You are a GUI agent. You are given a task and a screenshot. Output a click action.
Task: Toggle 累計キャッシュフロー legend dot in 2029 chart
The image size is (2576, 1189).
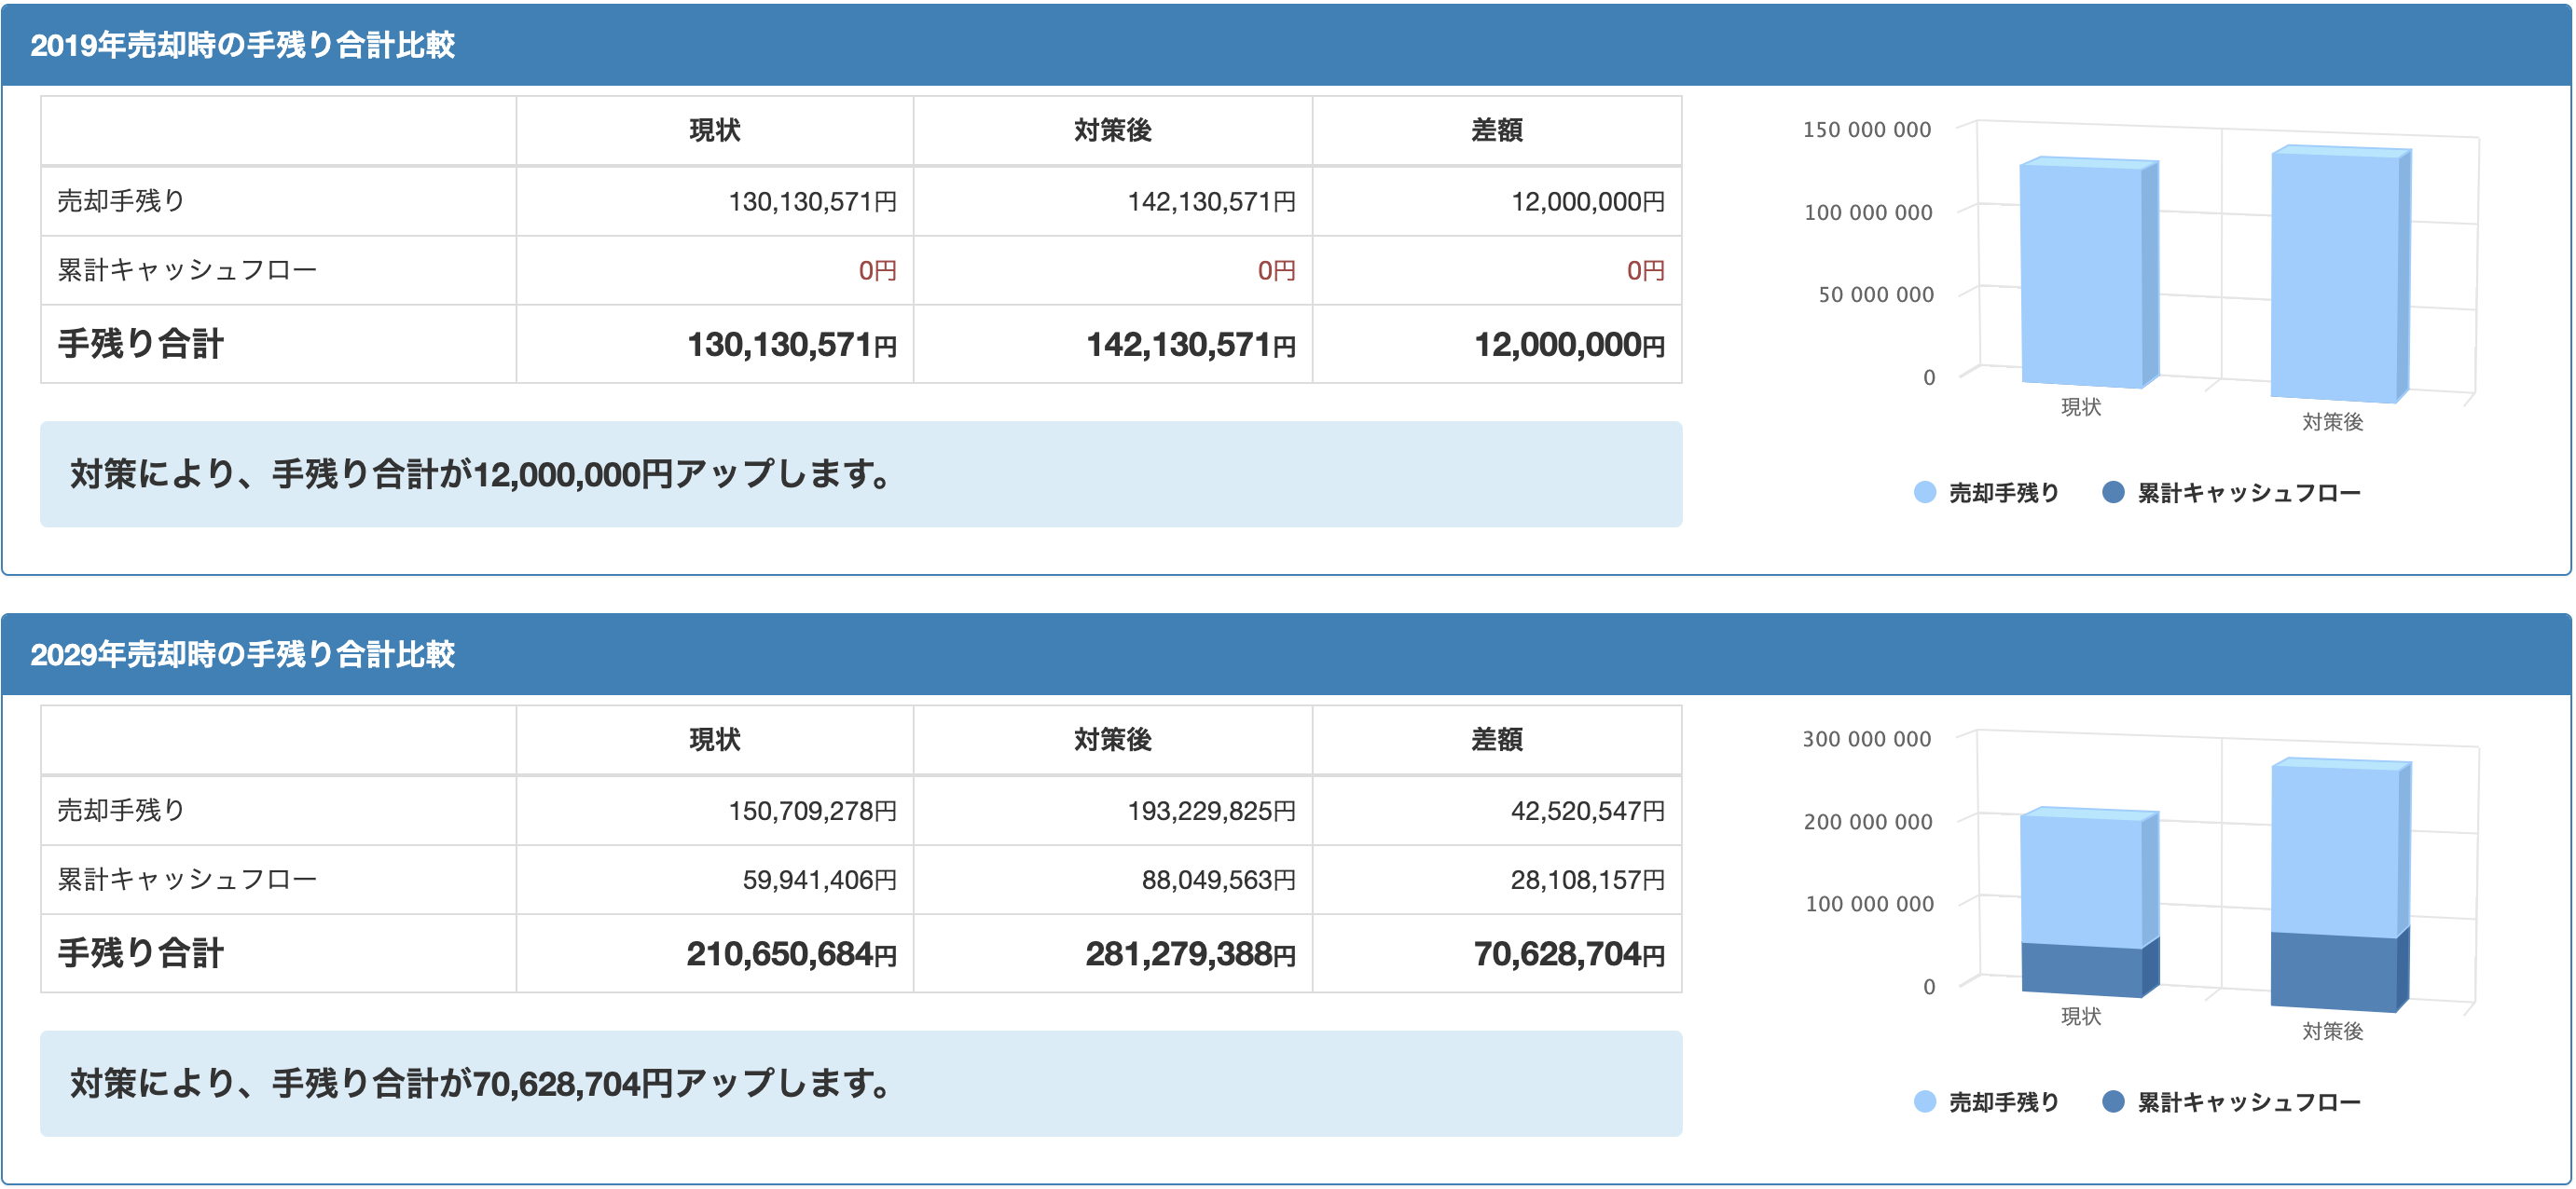click(x=2112, y=1101)
